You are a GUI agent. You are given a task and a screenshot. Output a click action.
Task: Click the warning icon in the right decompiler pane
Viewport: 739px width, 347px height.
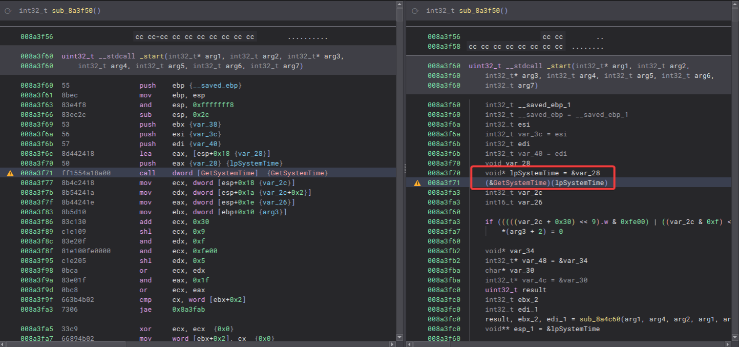(417, 183)
